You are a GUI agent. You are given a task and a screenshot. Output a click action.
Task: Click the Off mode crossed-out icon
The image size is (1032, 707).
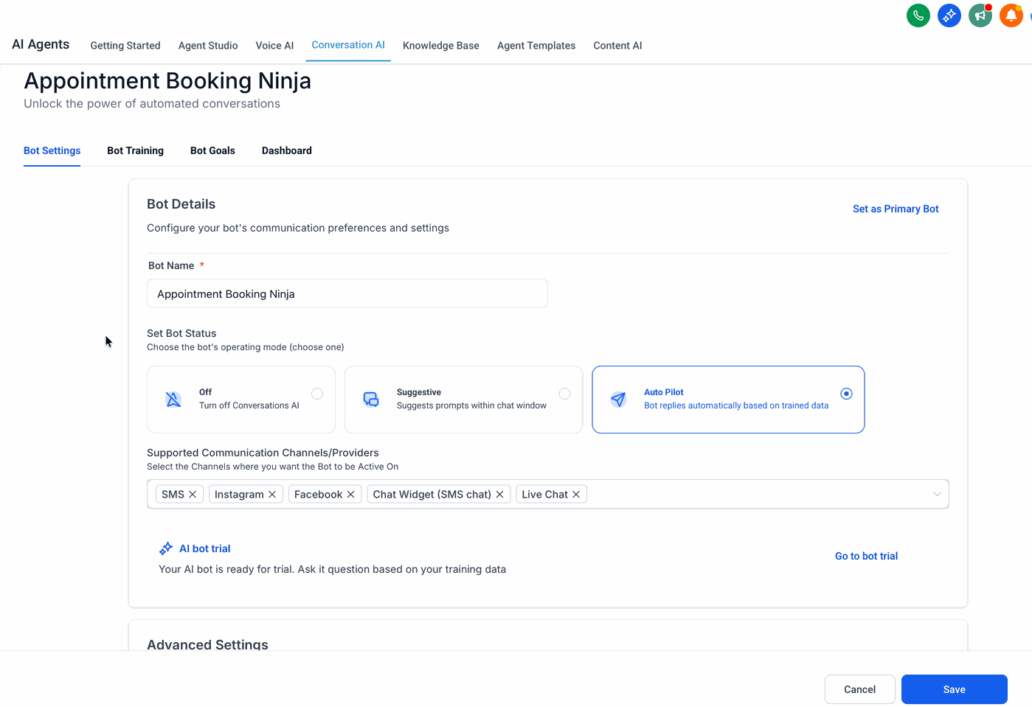click(173, 400)
